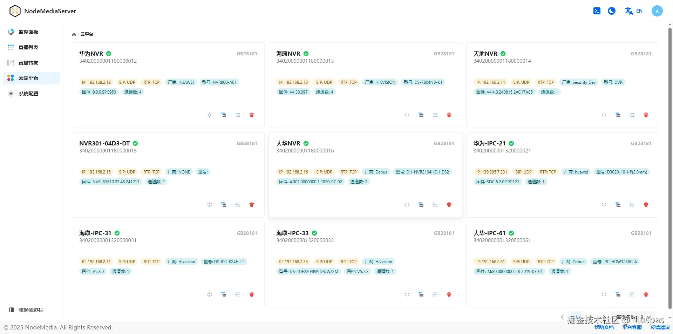The image size is (673, 334).
Task: Open settings list icon on 海康NVR card
Action: click(435, 115)
